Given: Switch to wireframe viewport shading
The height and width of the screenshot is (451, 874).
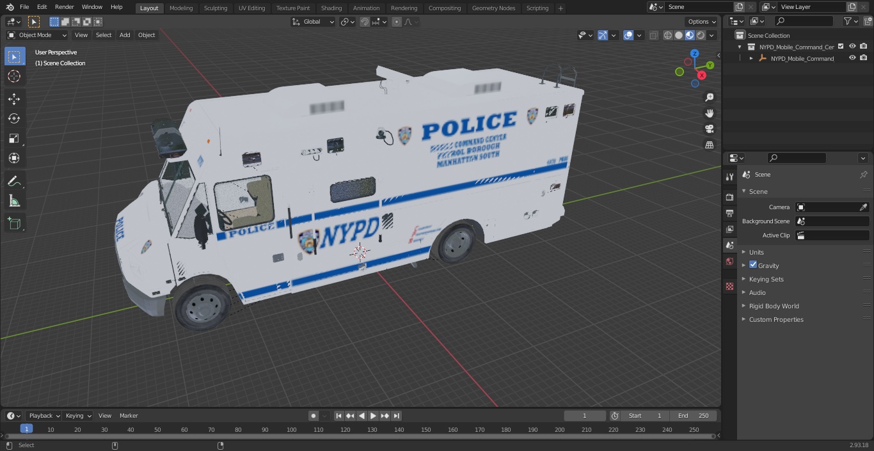Looking at the screenshot, I should pos(668,35).
